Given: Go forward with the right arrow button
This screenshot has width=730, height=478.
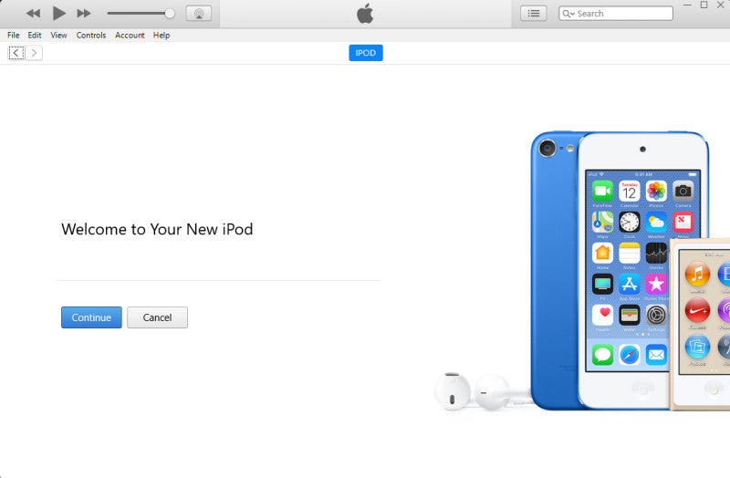Looking at the screenshot, I should 34,53.
